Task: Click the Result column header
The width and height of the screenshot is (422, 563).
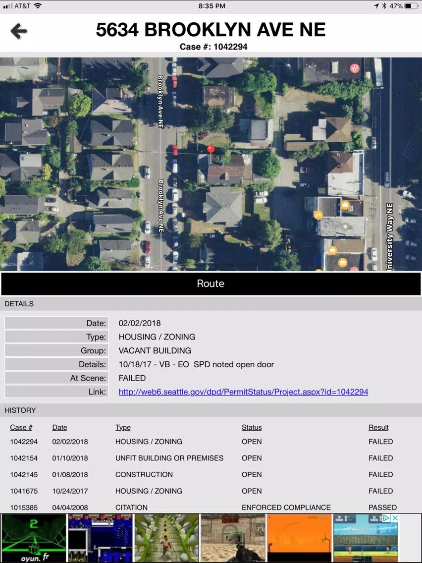Action: pos(378,427)
